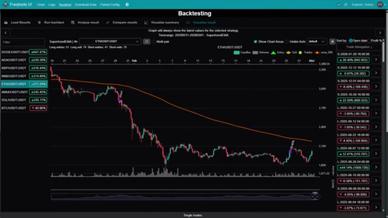Go to trade L-2025-06-10 00:00:00 arrow

[x=376, y=181]
